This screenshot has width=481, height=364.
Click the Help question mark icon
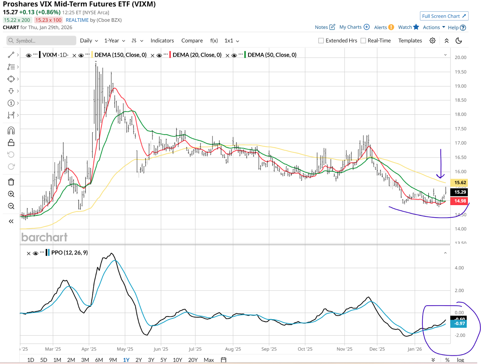coord(463,28)
